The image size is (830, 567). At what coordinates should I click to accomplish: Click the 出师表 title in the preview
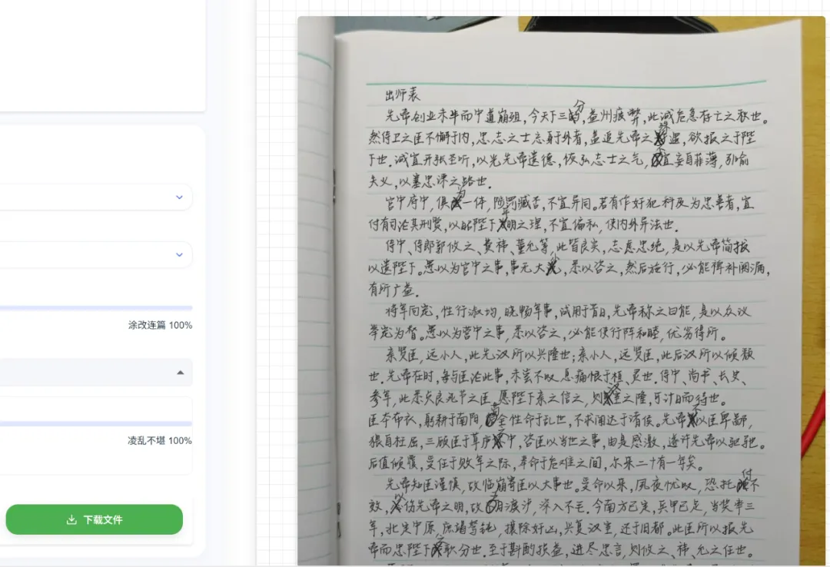pos(402,95)
